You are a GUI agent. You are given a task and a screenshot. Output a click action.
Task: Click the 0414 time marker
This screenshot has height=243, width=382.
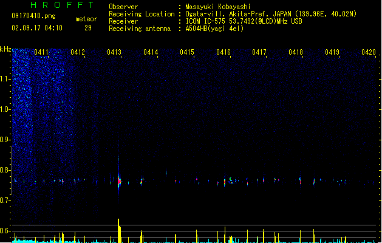click(151, 52)
